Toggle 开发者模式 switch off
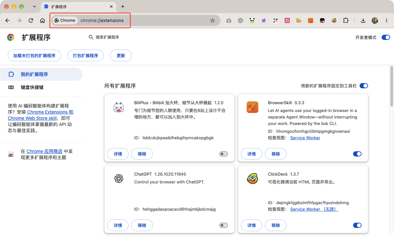394x236 pixels. (386, 37)
